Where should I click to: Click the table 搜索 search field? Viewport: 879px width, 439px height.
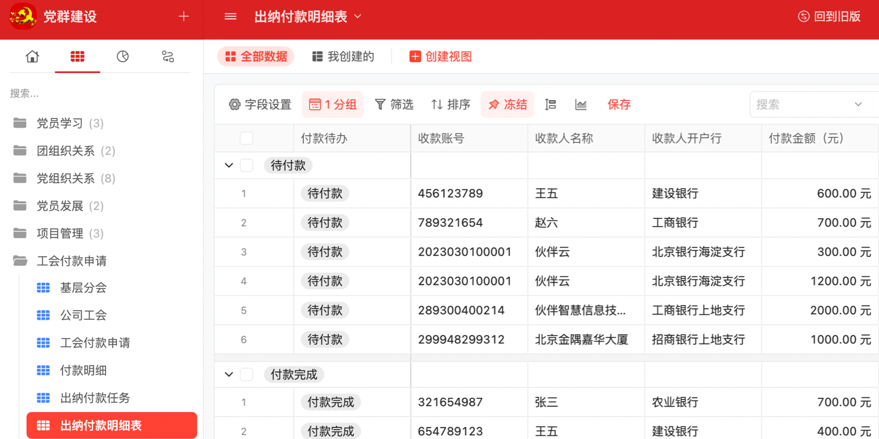(x=802, y=104)
